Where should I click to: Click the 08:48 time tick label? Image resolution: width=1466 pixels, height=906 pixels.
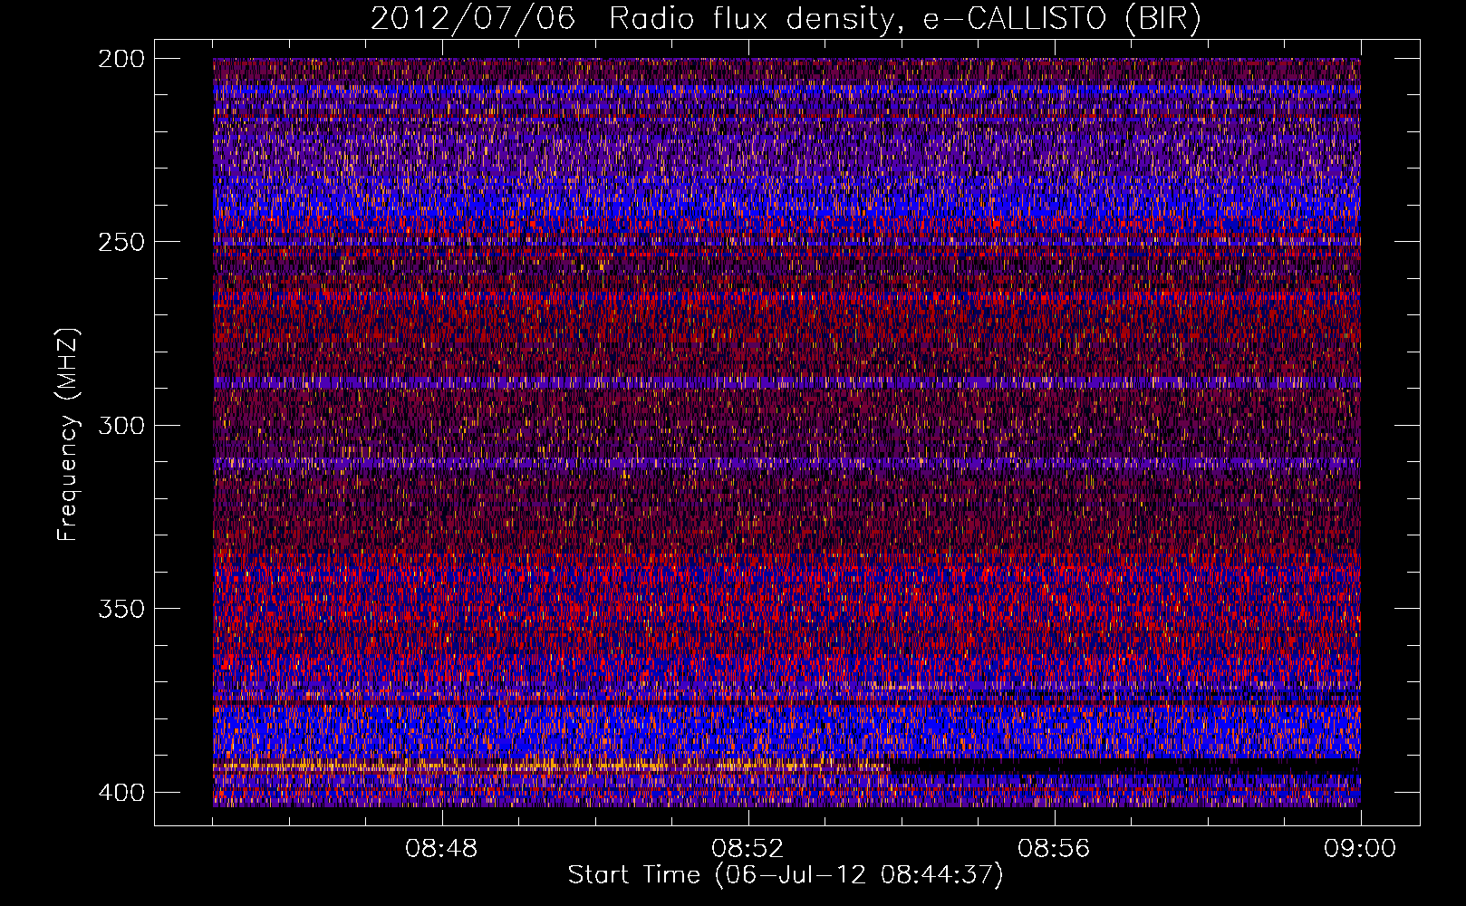click(x=441, y=849)
